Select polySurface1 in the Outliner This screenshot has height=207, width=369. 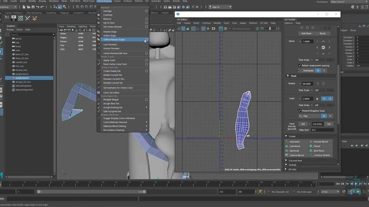point(22,74)
